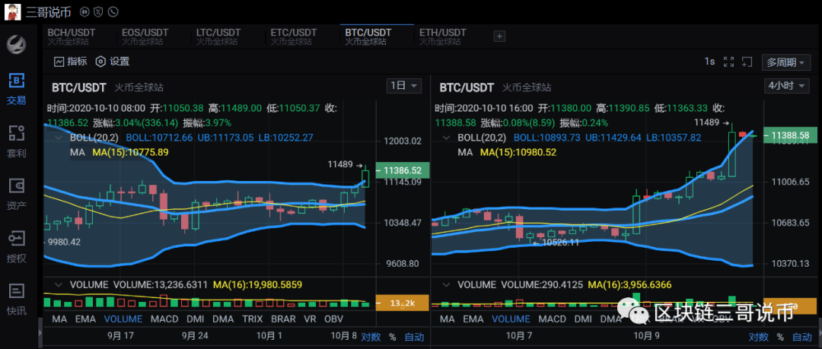The width and height of the screenshot is (822, 349).
Task: Select the BTC/USDT tab
Action: click(x=377, y=36)
